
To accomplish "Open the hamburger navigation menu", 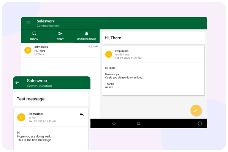I will (x=28, y=23).
